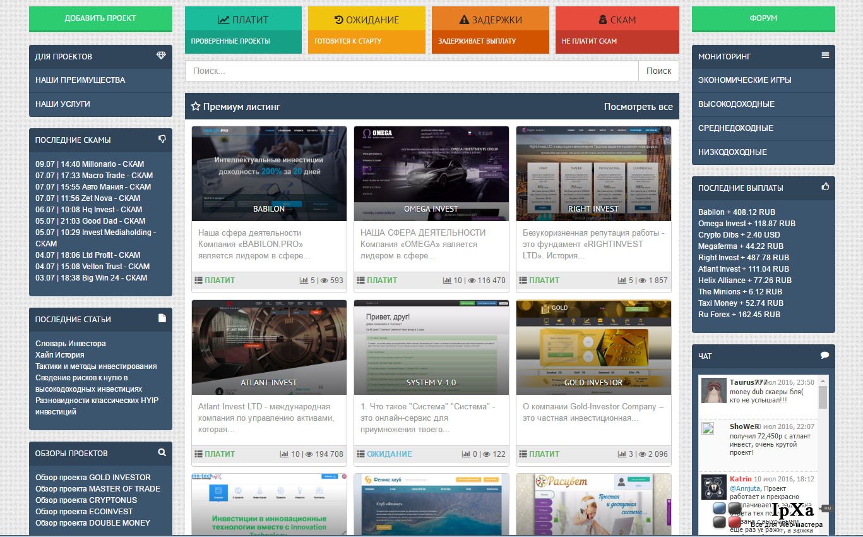Open Обзор проекта DOUBLE MONEY
This screenshot has height=537, width=863.
(93, 523)
